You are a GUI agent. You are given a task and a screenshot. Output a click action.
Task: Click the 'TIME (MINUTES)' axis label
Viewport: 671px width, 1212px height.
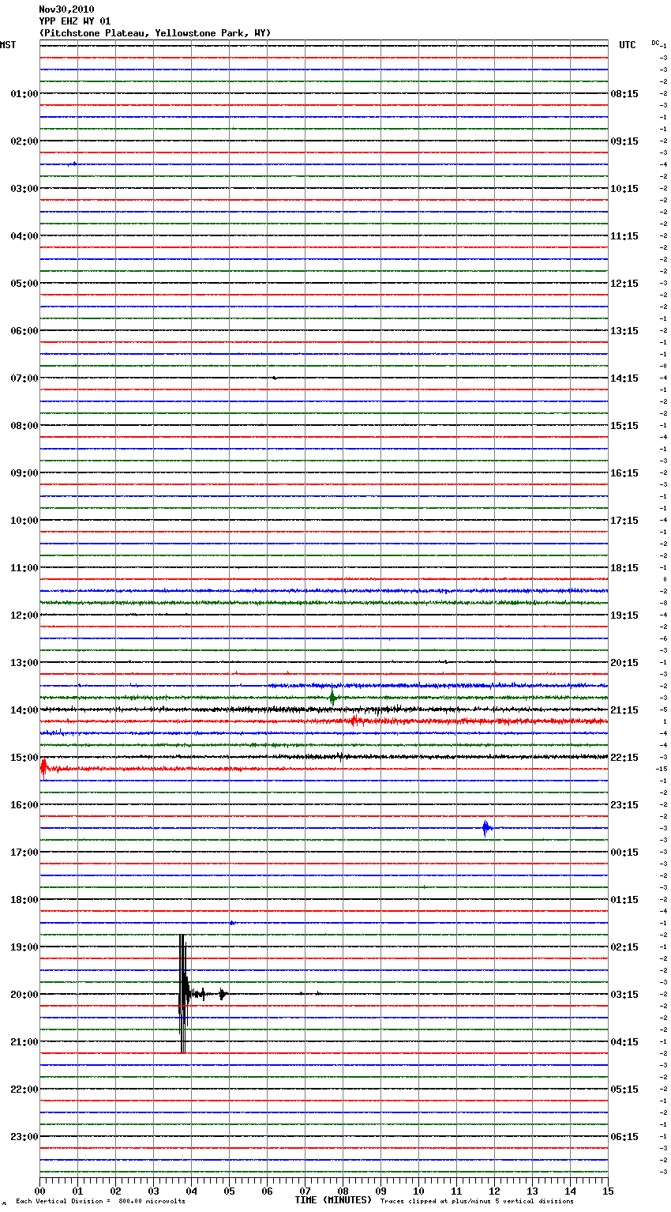(x=332, y=1200)
